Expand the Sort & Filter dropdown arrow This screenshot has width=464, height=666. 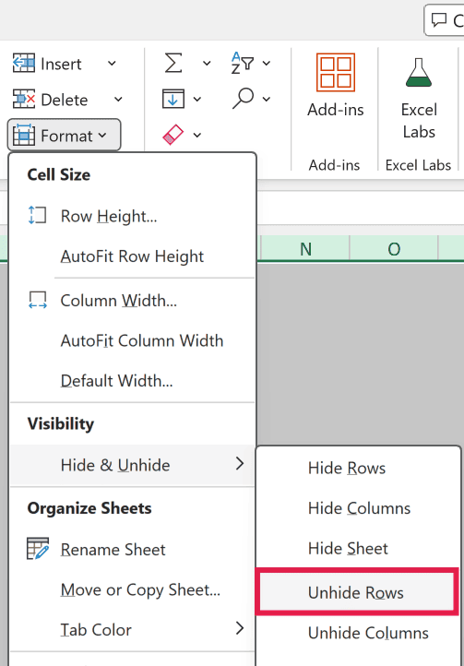tap(267, 64)
